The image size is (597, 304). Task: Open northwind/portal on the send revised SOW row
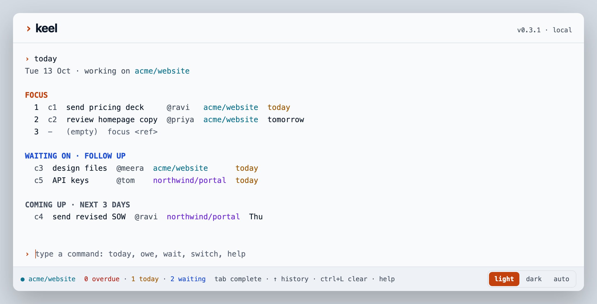point(203,217)
